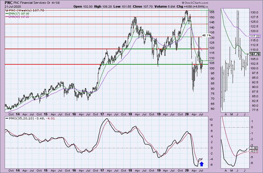This screenshot has height=173, width=263.
Task: Click the 'PMO(35,20,10) -3.48' legend text
Action: click(26, 118)
